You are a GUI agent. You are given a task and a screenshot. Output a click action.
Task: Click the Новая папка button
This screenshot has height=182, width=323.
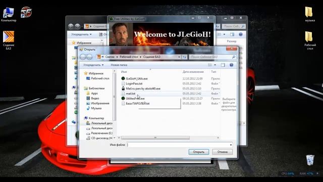pos(119,65)
